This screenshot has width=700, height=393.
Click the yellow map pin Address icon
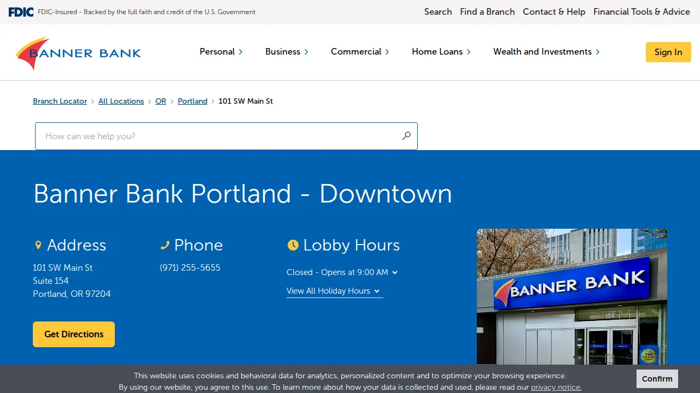click(38, 245)
